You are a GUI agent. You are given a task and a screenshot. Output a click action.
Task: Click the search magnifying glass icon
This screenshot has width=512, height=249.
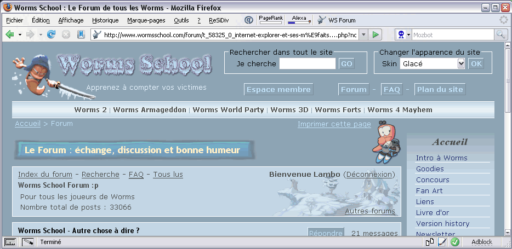point(501,34)
